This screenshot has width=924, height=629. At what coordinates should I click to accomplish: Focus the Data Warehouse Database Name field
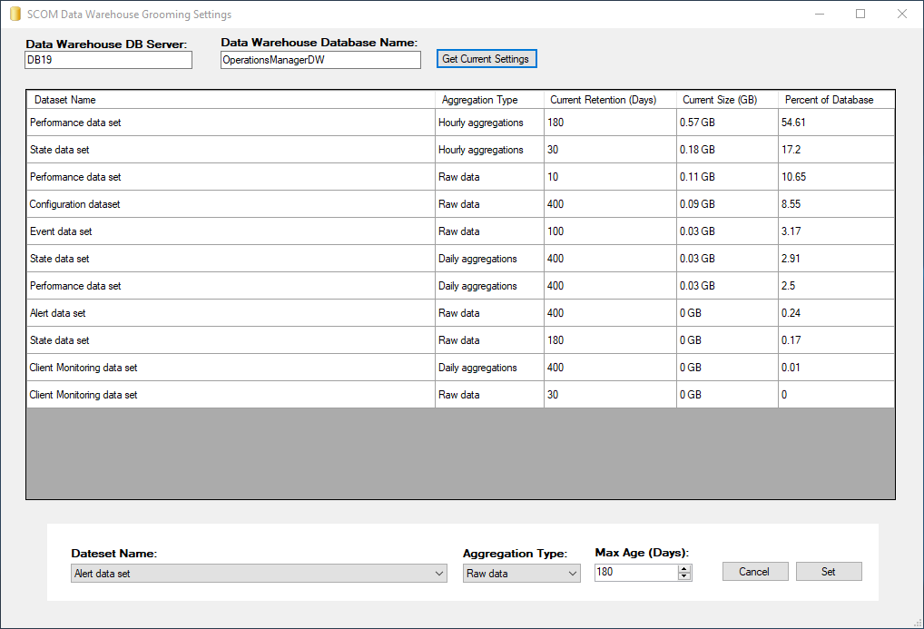click(x=320, y=60)
